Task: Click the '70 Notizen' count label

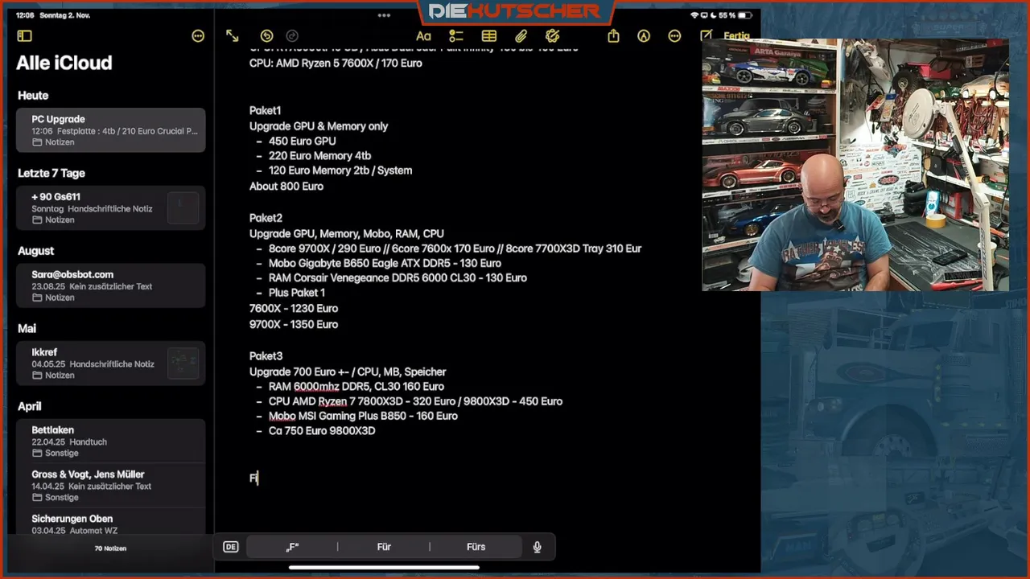Action: pos(110,548)
